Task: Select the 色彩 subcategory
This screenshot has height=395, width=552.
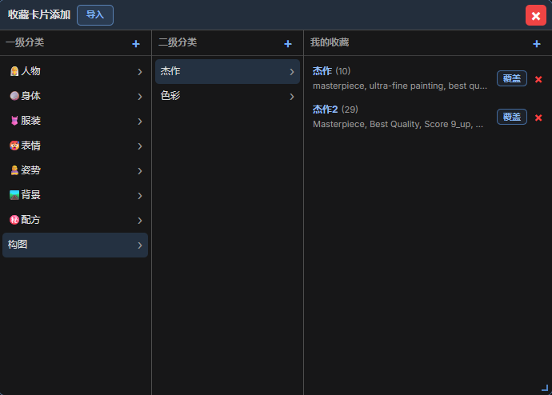Action: click(227, 96)
